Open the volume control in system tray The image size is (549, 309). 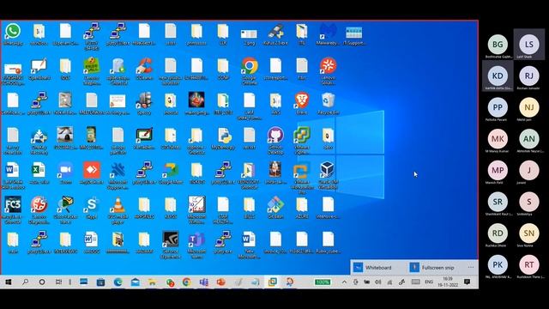(377, 282)
